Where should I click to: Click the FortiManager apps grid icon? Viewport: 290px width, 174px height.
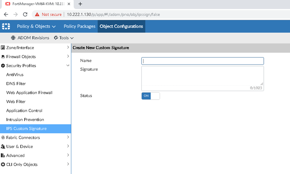click(6, 26)
